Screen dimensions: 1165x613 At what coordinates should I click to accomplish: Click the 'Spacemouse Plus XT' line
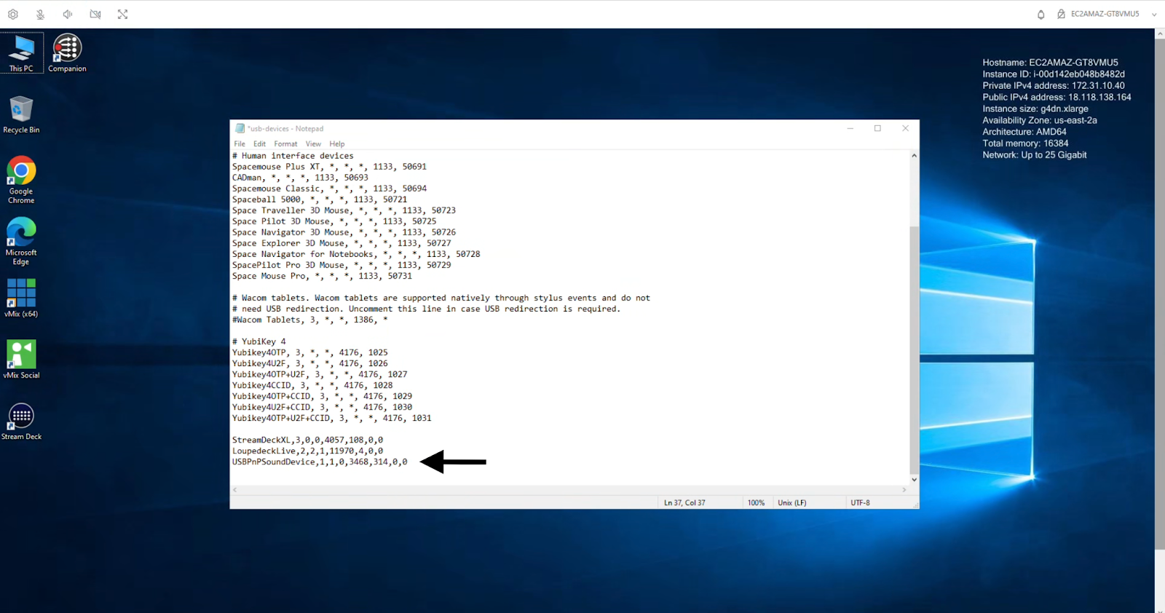[x=329, y=167]
